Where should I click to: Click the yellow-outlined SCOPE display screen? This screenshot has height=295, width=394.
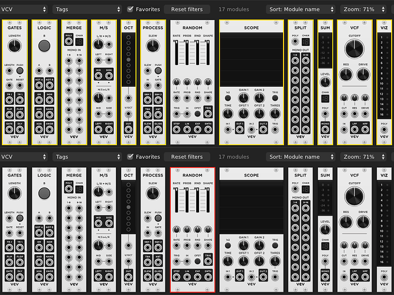[252, 60]
